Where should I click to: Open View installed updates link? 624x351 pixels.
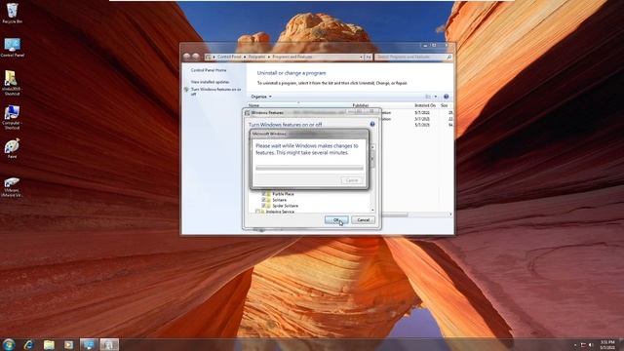click(x=211, y=82)
